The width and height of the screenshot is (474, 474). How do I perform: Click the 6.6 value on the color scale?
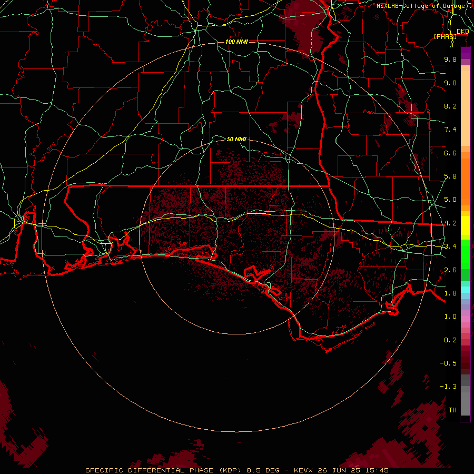point(450,153)
